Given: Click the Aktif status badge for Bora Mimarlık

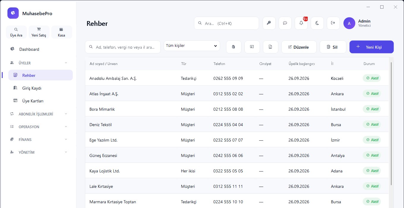Looking at the screenshot, I should tap(372, 109).
